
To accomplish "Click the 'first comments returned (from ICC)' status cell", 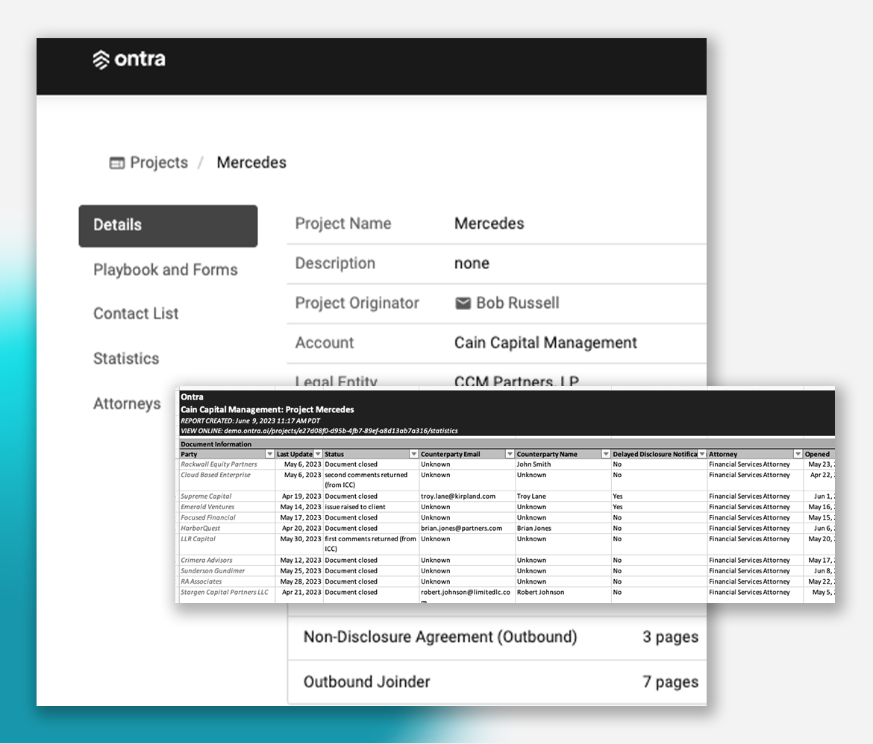I will [370, 544].
